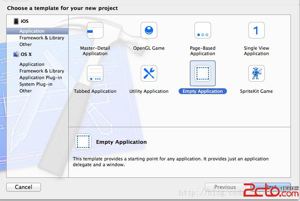Select the SpriteKit Game template icon

pos(257,73)
